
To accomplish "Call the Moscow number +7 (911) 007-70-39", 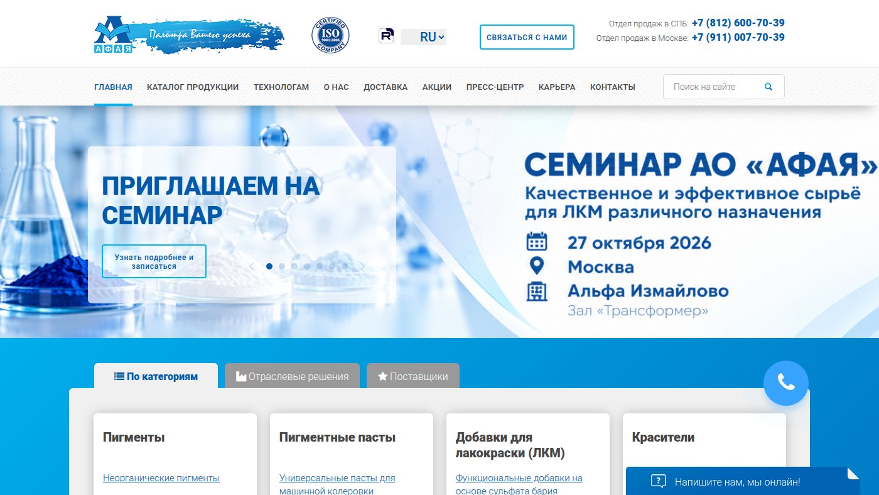I will click(x=738, y=37).
